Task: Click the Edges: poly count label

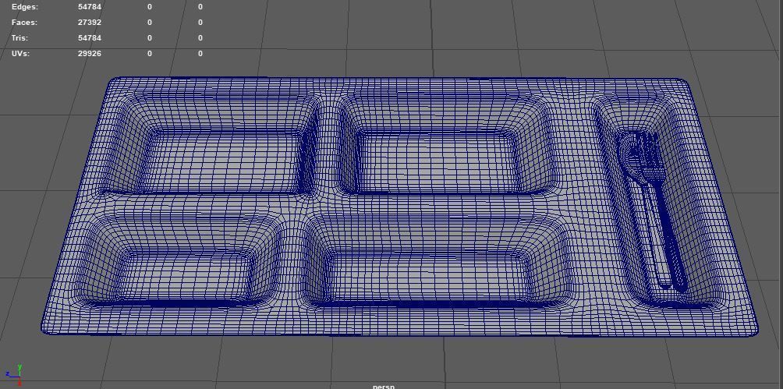Action: tap(25, 7)
